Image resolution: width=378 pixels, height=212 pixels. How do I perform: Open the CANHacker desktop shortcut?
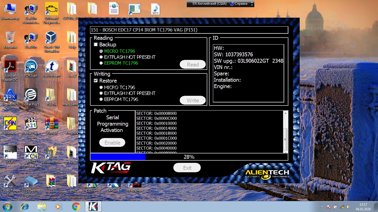click(10, 126)
